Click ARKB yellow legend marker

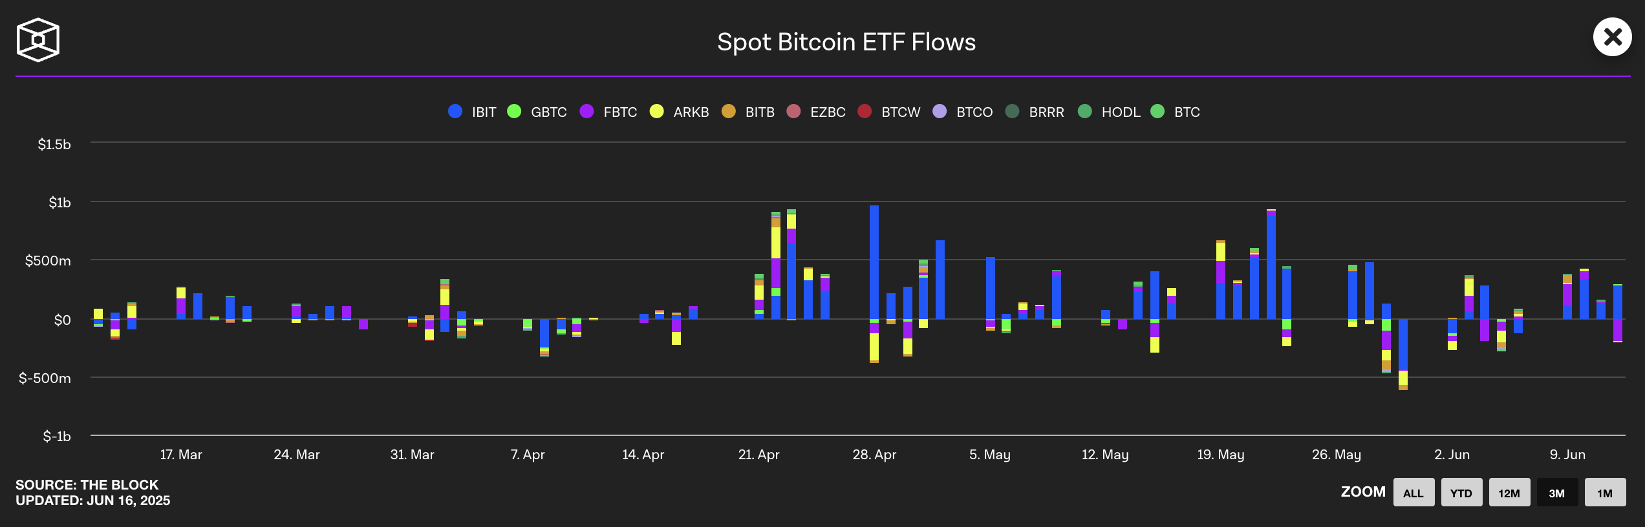[x=656, y=111]
